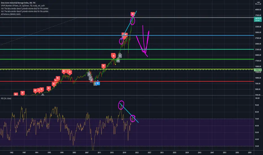Click the 2019 label on time axis
Screen dimensions: 263x155
tap(124, 152)
